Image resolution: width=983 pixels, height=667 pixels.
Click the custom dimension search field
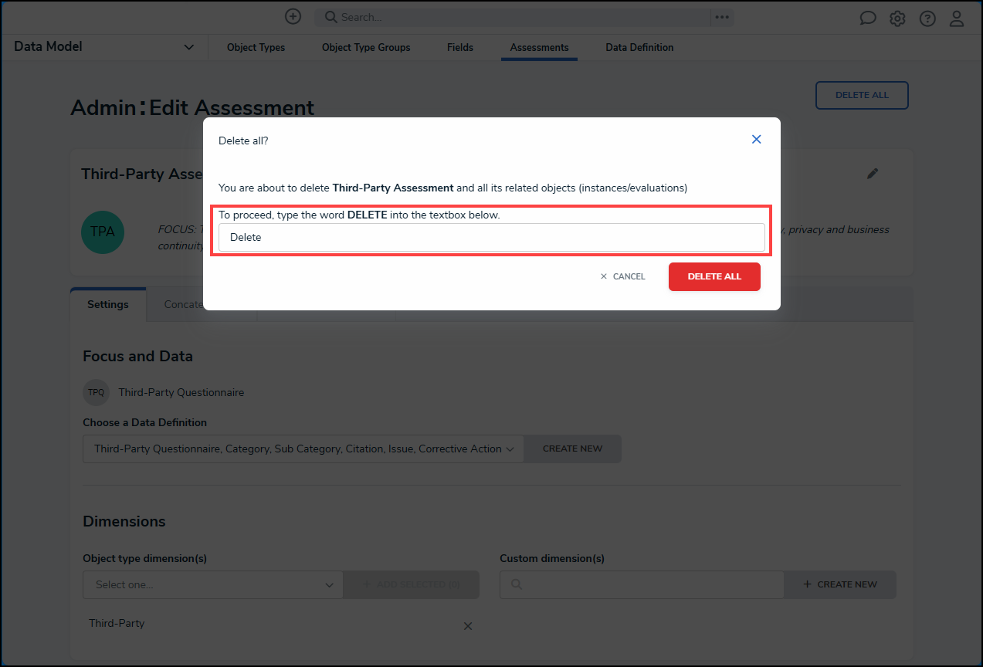642,584
